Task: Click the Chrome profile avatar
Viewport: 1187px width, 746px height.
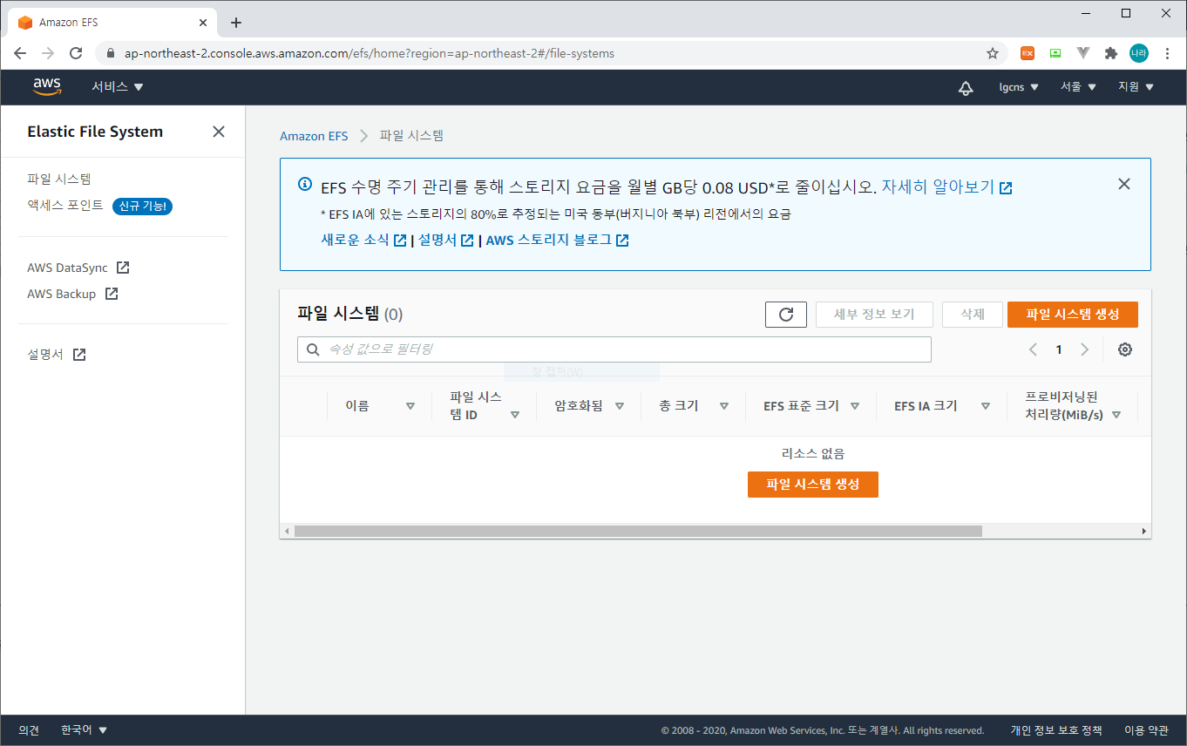Action: pyautogui.click(x=1139, y=53)
